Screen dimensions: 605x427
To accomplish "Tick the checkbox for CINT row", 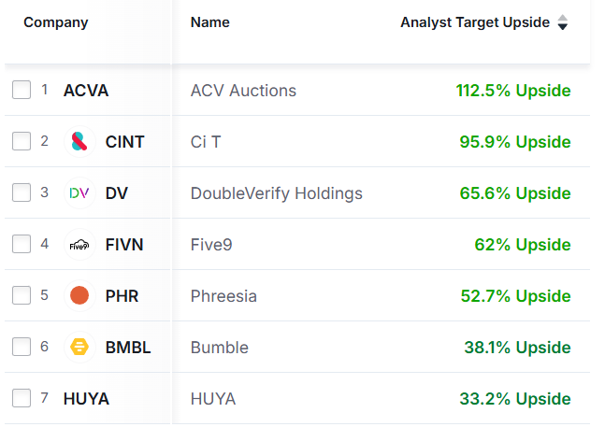I will [22, 142].
